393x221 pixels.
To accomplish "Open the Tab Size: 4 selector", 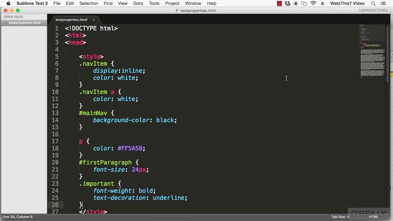I will pyautogui.click(x=340, y=217).
